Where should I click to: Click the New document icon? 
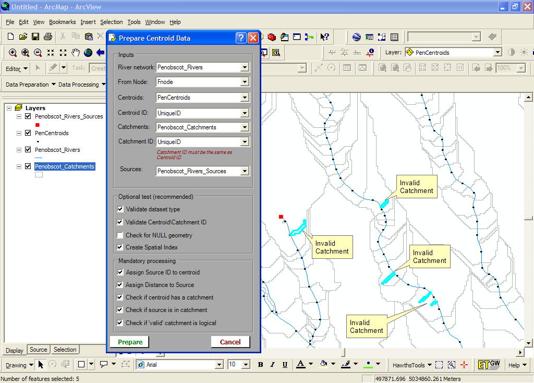[x=10, y=37]
